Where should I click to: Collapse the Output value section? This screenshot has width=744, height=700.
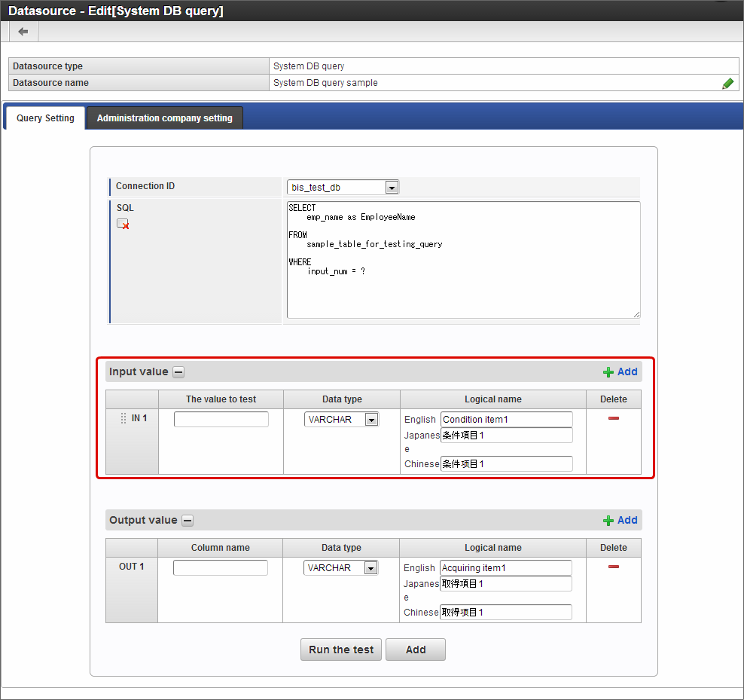tap(188, 521)
